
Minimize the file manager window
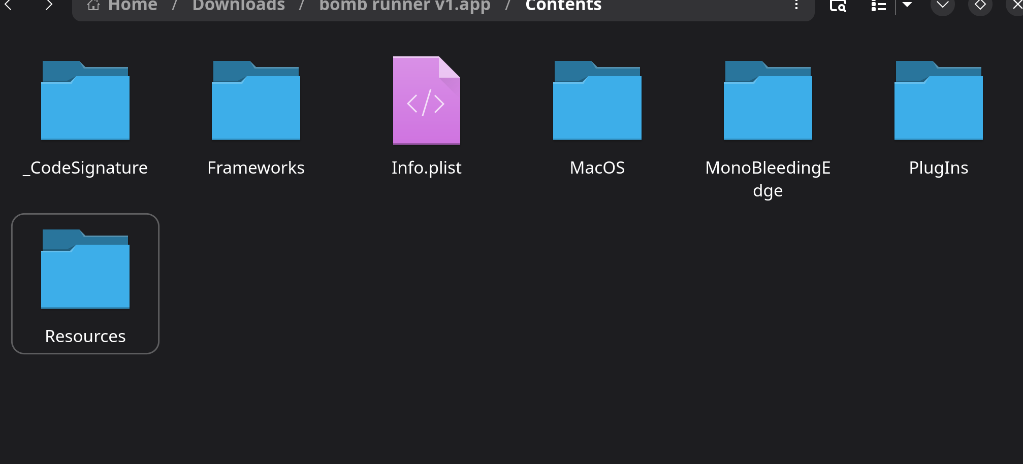point(943,5)
